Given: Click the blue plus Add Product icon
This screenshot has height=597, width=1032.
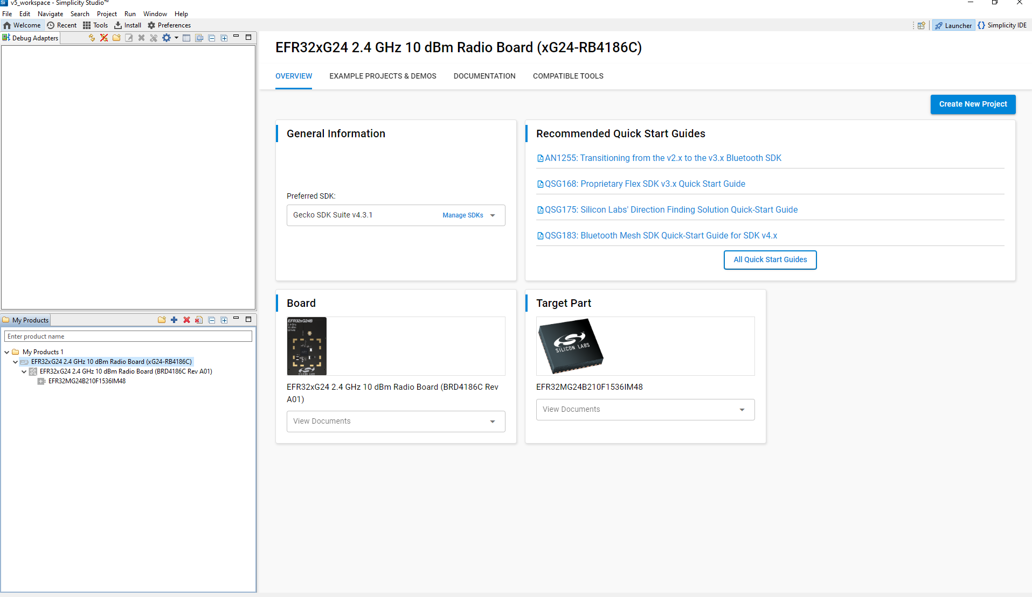Looking at the screenshot, I should [174, 320].
